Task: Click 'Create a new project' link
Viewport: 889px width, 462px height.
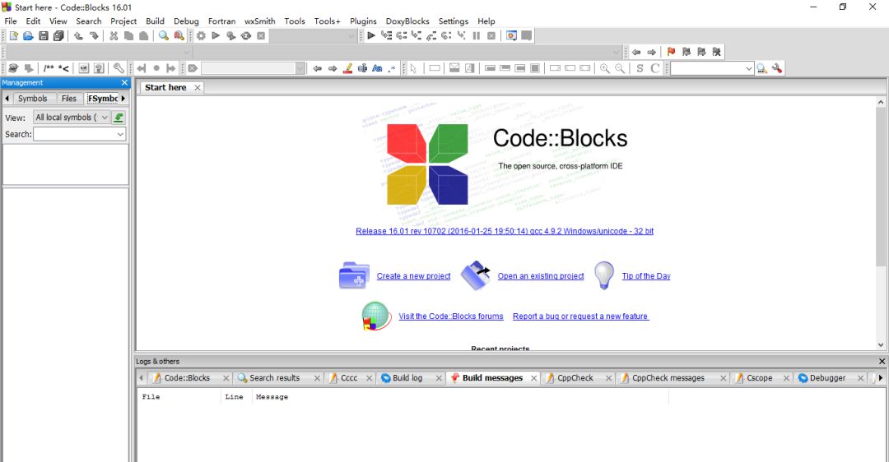Action: [x=413, y=275]
